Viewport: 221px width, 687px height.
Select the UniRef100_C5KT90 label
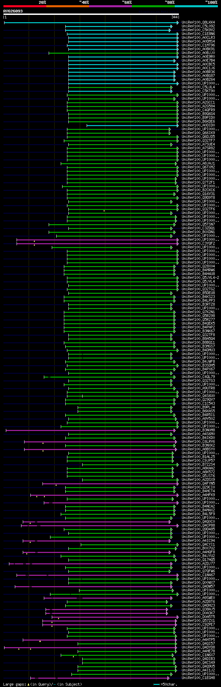(x=198, y=91)
